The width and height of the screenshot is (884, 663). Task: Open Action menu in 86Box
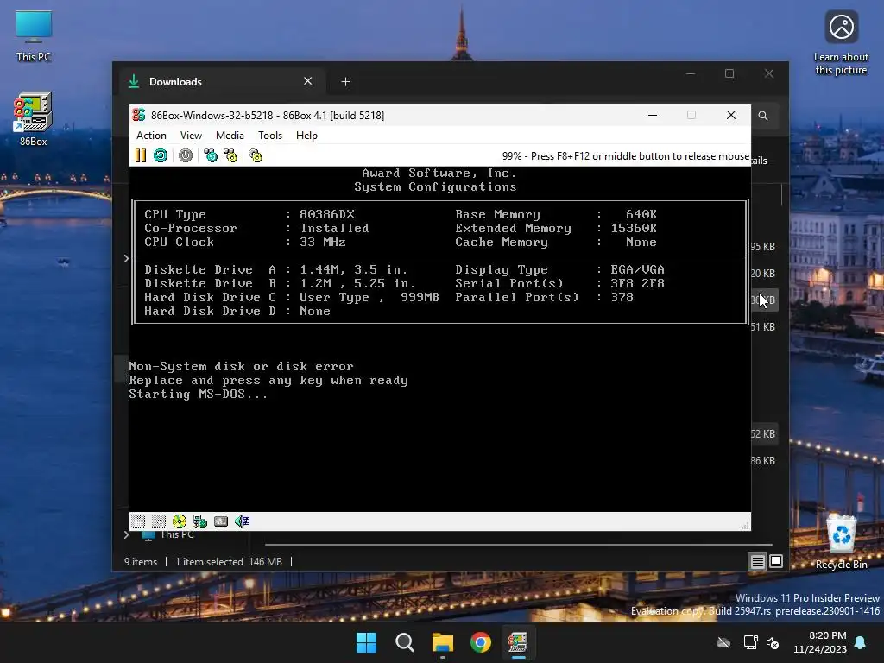pyautogui.click(x=151, y=136)
